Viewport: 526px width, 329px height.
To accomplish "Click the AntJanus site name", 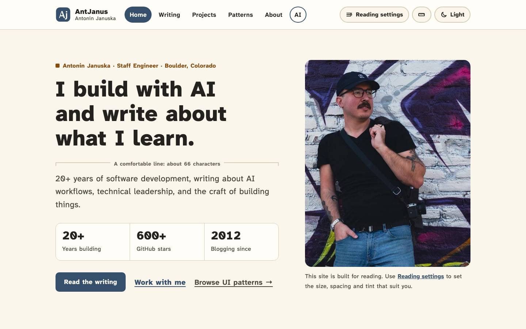I will [x=91, y=11].
